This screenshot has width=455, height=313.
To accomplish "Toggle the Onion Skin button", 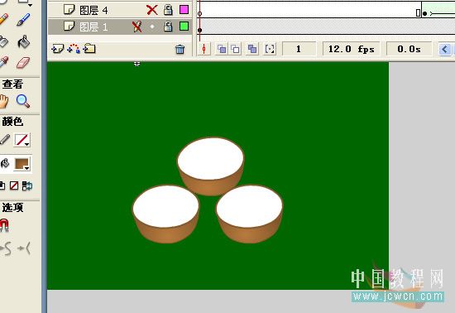I will [x=222, y=49].
